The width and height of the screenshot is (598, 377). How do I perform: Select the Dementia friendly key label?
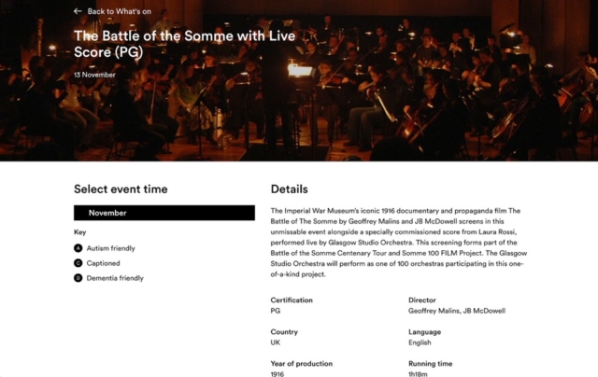(115, 278)
